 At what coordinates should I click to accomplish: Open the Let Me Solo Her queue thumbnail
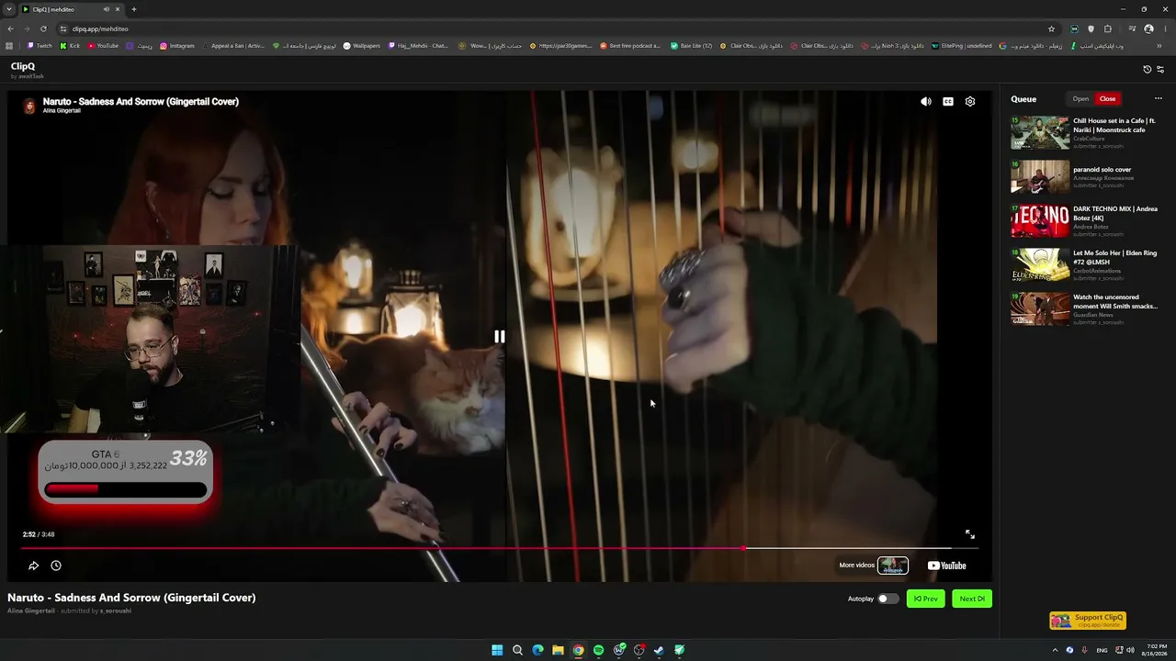[x=1040, y=265]
